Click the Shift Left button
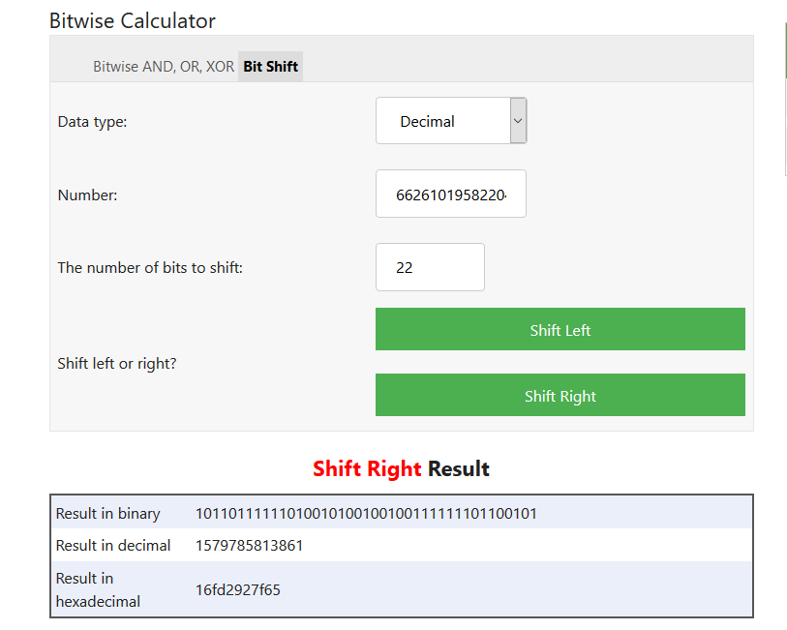The width and height of the screenshot is (787, 630). coord(560,330)
